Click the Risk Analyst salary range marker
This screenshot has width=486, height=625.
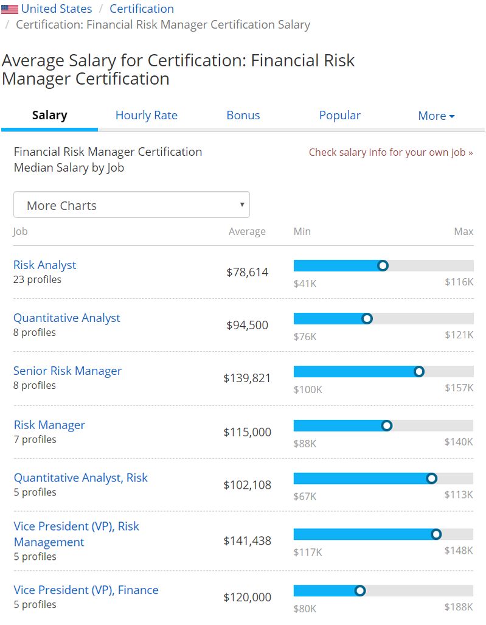[383, 265]
